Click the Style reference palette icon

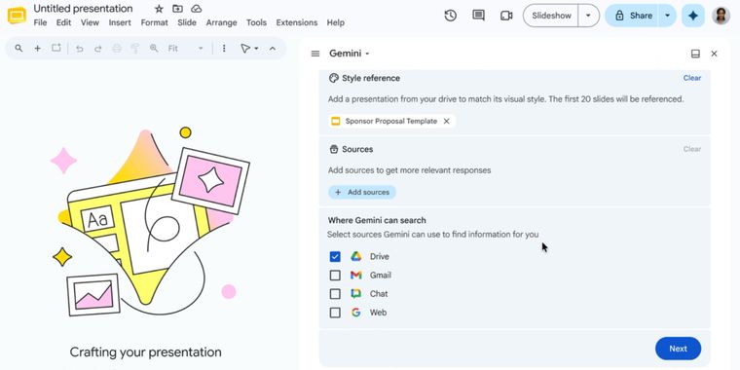pos(334,78)
